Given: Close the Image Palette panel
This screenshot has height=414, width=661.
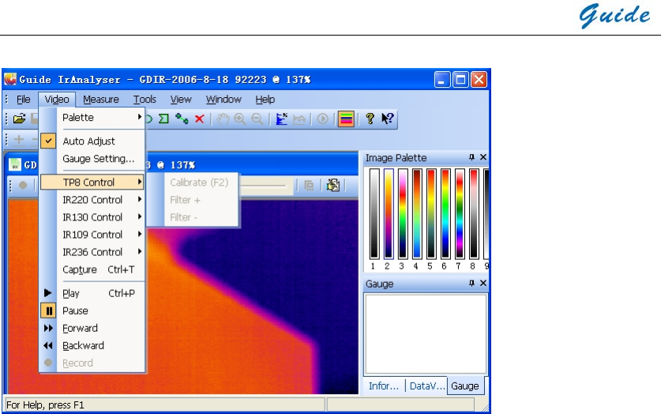Looking at the screenshot, I should click(483, 157).
